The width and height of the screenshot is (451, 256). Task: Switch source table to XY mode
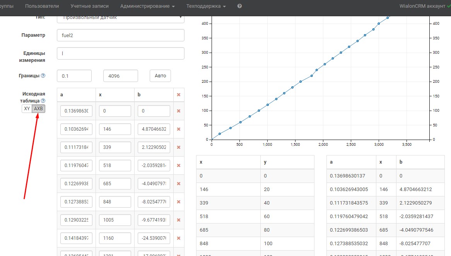(x=27, y=109)
